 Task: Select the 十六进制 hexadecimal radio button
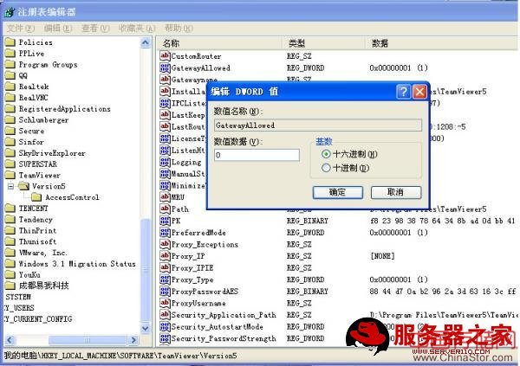click(x=326, y=154)
